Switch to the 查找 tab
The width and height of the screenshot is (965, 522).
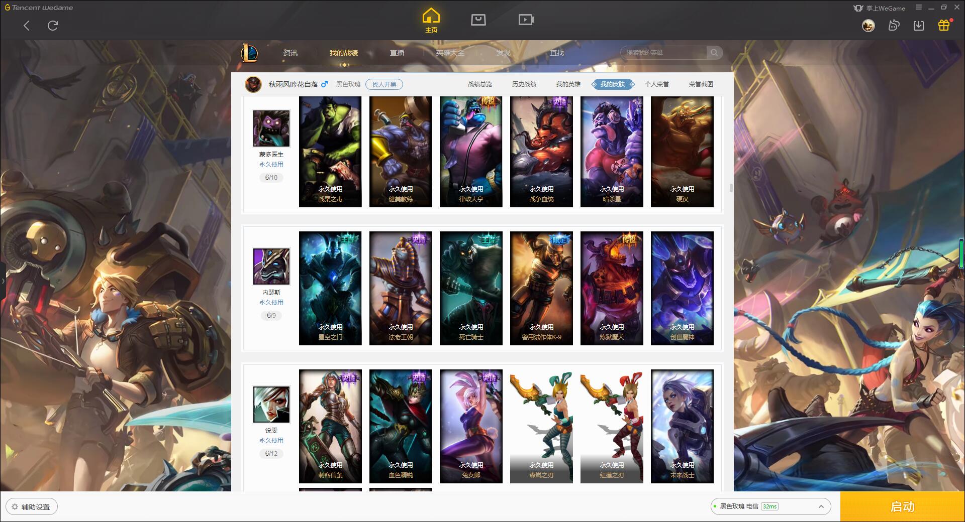pos(557,53)
